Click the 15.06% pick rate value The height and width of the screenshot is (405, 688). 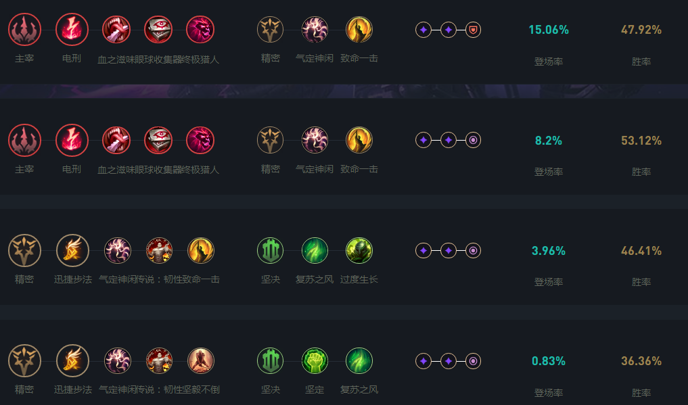pos(548,30)
